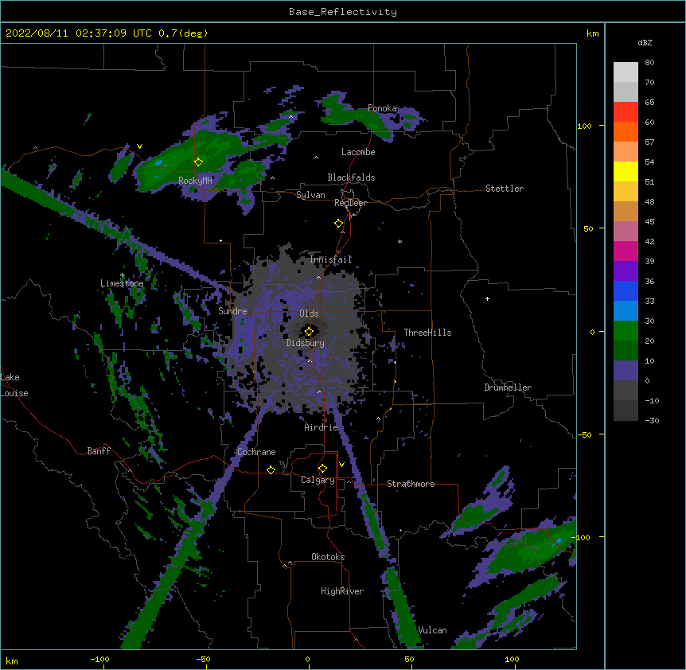Click the Base_Reflectivity title text

coord(343,12)
